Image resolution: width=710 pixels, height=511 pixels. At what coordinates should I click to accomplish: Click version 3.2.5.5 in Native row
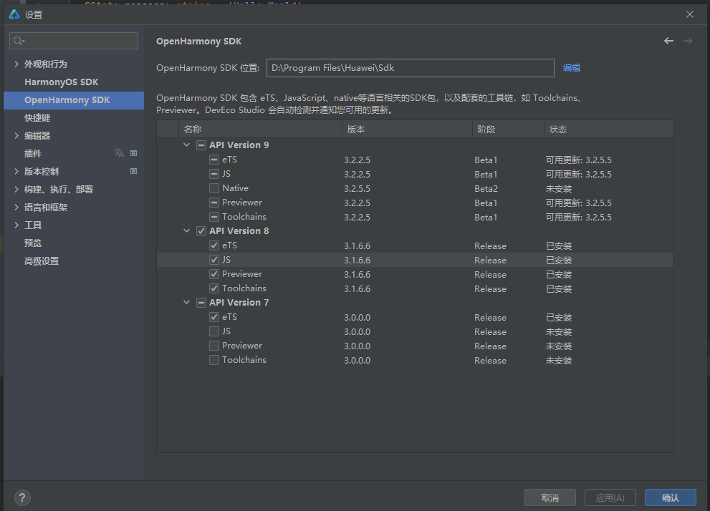point(357,188)
